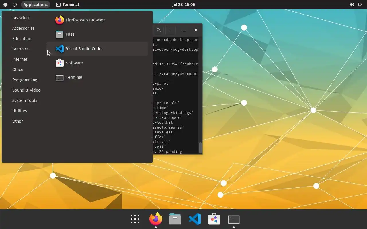Click the hollow circle workspace indicator
367x229 pixels.
15,5
